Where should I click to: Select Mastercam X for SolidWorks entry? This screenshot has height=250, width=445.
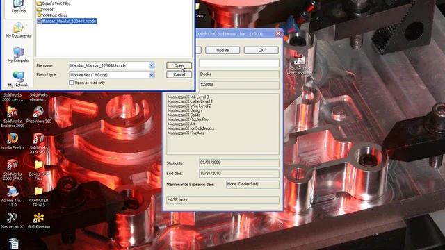click(x=191, y=128)
